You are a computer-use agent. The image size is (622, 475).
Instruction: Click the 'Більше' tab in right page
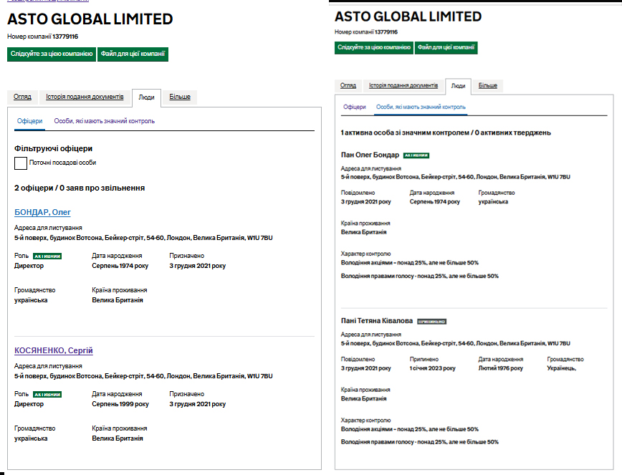pyautogui.click(x=488, y=85)
